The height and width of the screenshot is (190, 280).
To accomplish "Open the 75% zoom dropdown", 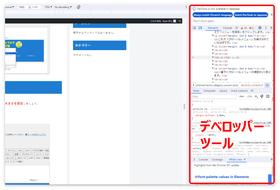I will tap(48, 7).
